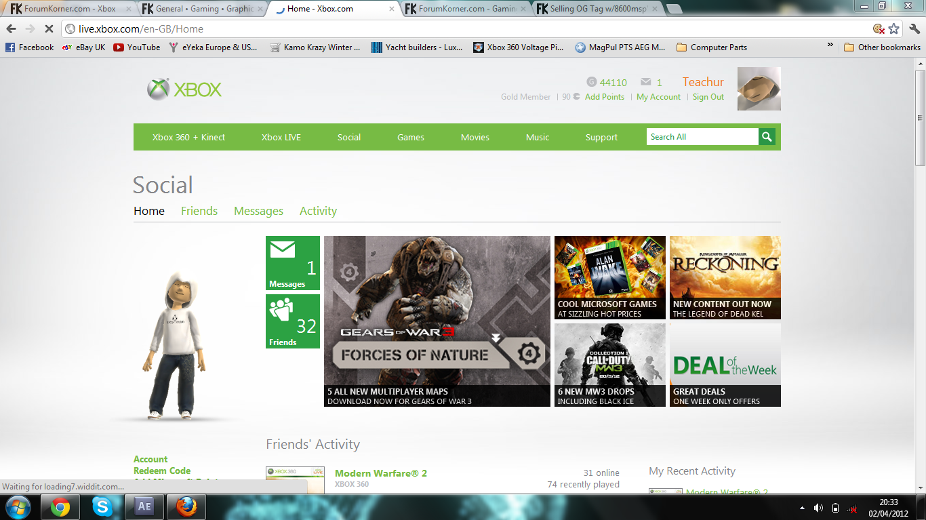Image resolution: width=926 pixels, height=520 pixels.
Task: Click inside the Search All field
Action: point(702,137)
